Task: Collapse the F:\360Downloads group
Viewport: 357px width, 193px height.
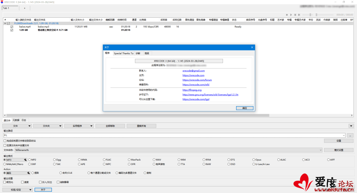Action: (5, 23)
